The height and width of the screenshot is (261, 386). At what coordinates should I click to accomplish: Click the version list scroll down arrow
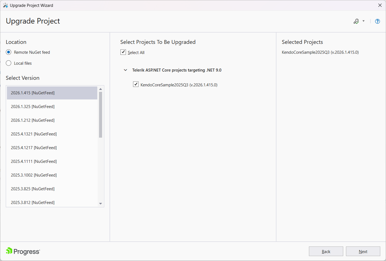(x=101, y=204)
